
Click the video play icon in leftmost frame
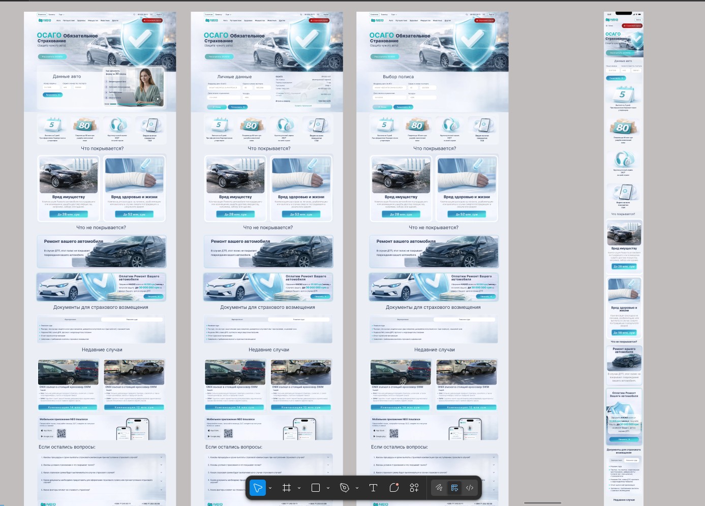click(x=158, y=99)
